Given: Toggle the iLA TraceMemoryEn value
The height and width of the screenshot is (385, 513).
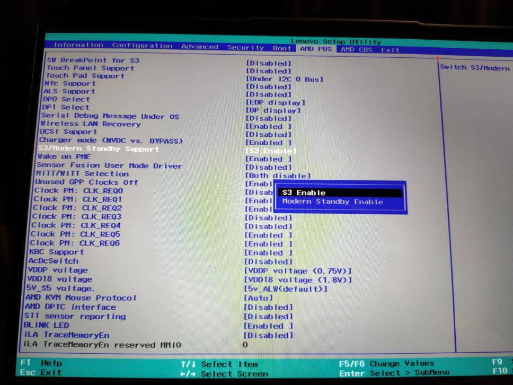Looking at the screenshot, I should pos(268,336).
